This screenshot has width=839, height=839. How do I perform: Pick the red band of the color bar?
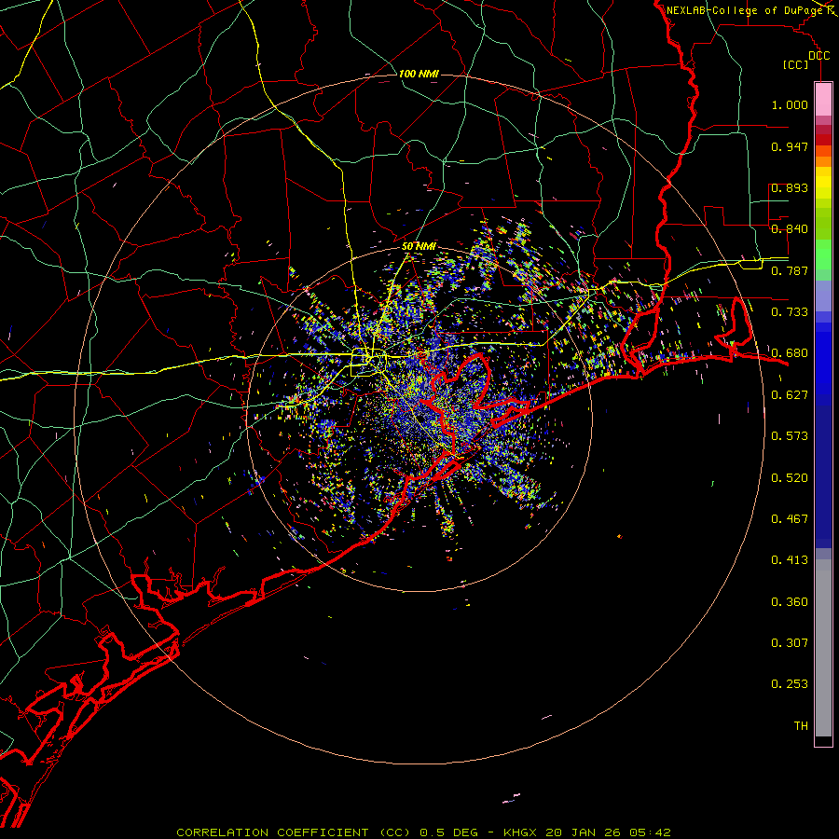coord(823,139)
